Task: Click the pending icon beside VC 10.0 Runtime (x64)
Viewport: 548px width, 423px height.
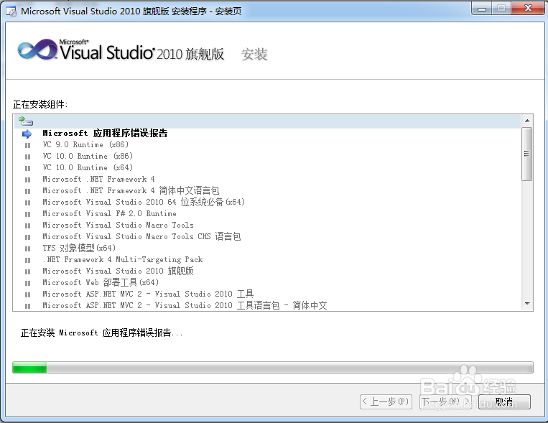Action: click(27, 168)
